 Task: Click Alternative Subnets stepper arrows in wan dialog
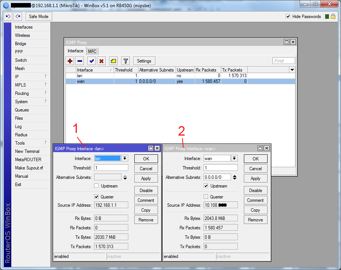[234, 177]
